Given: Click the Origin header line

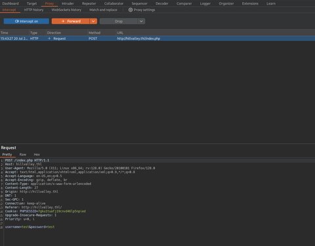Looking at the screenshot, I should pyautogui.click(x=31, y=192).
